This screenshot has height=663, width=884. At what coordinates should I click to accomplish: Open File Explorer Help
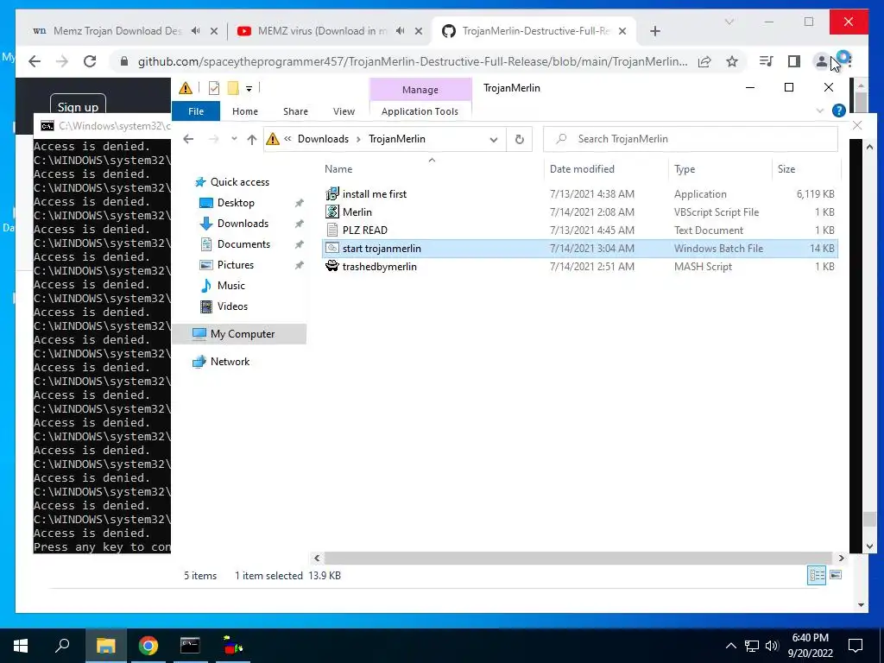[x=838, y=111]
